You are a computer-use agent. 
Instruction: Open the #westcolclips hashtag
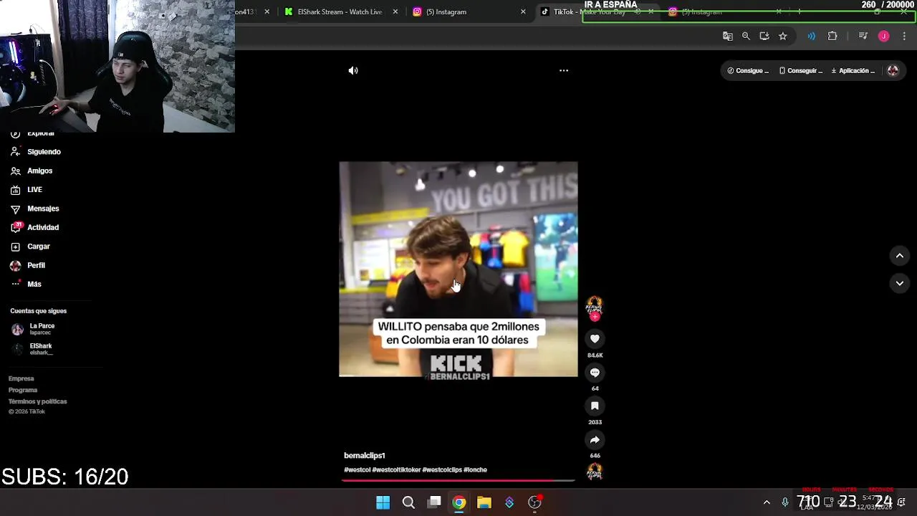click(x=442, y=469)
